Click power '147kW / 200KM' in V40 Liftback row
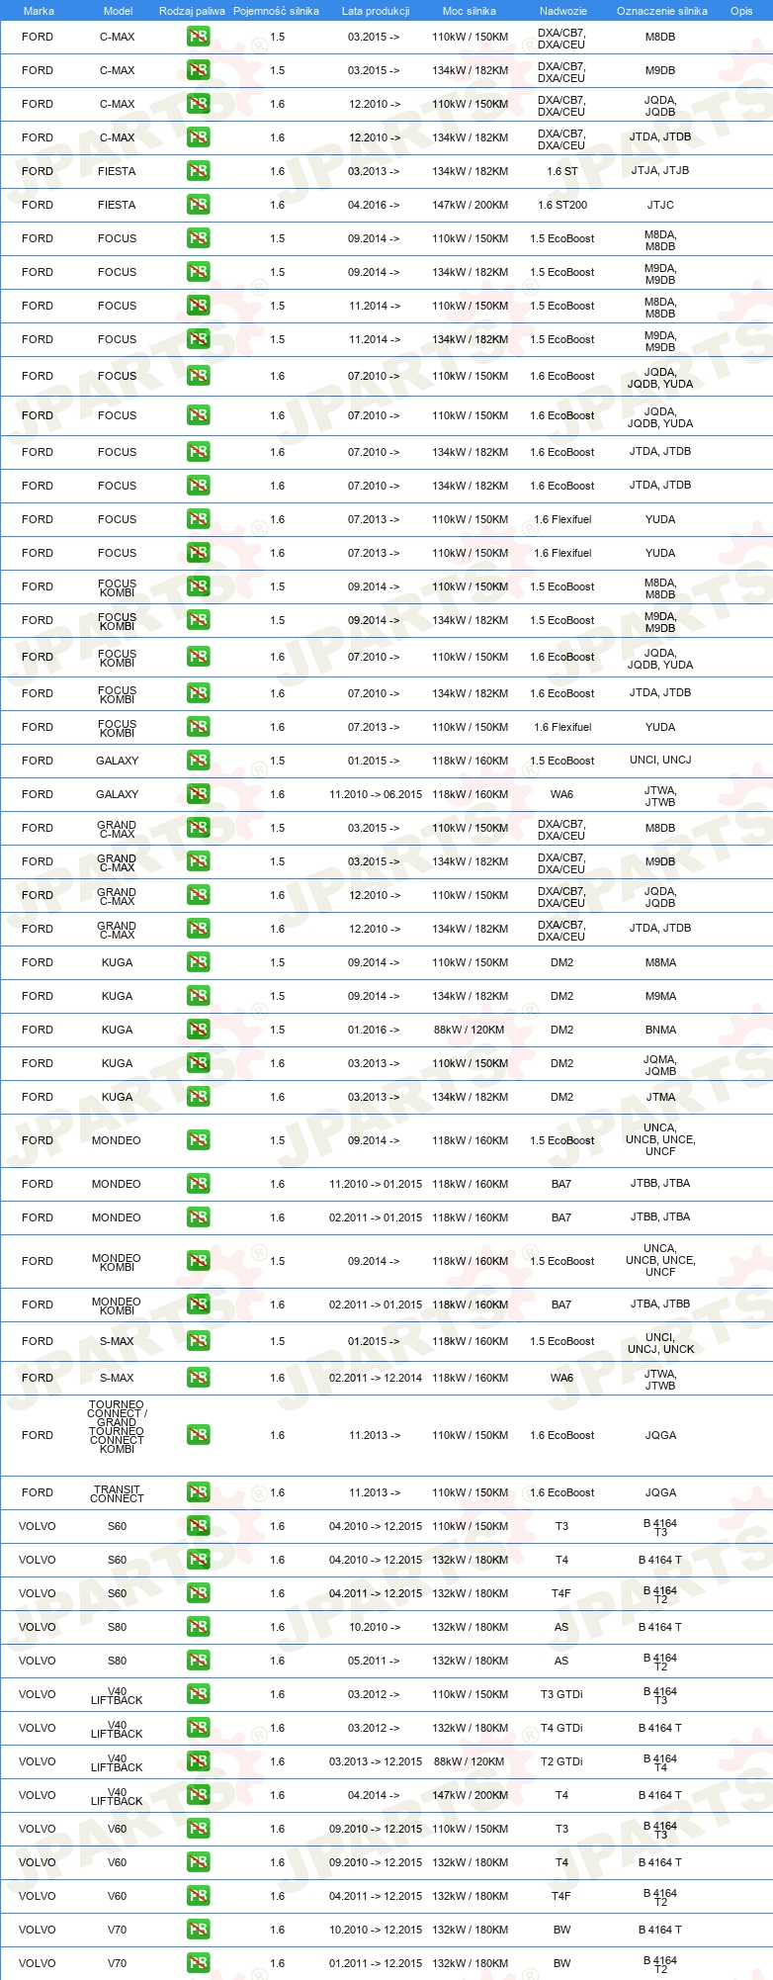Screen dimensions: 773x1980 point(470,1795)
